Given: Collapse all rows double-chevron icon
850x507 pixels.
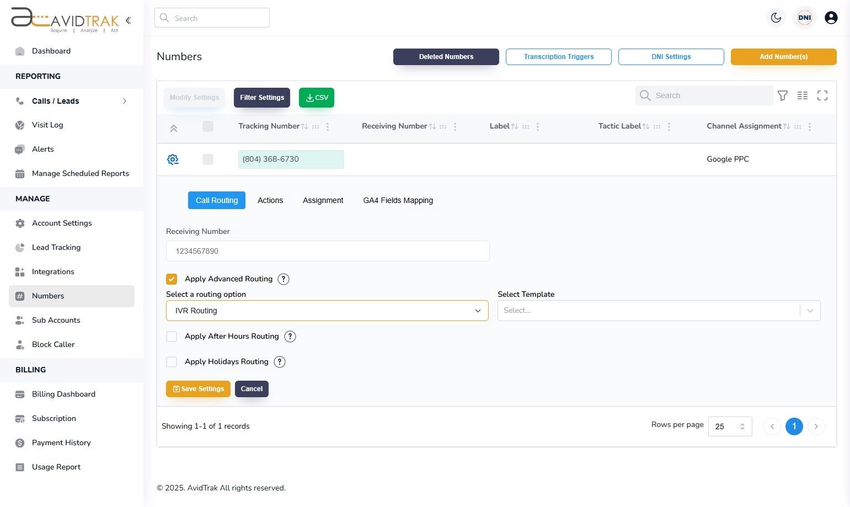Looking at the screenshot, I should (x=173, y=128).
